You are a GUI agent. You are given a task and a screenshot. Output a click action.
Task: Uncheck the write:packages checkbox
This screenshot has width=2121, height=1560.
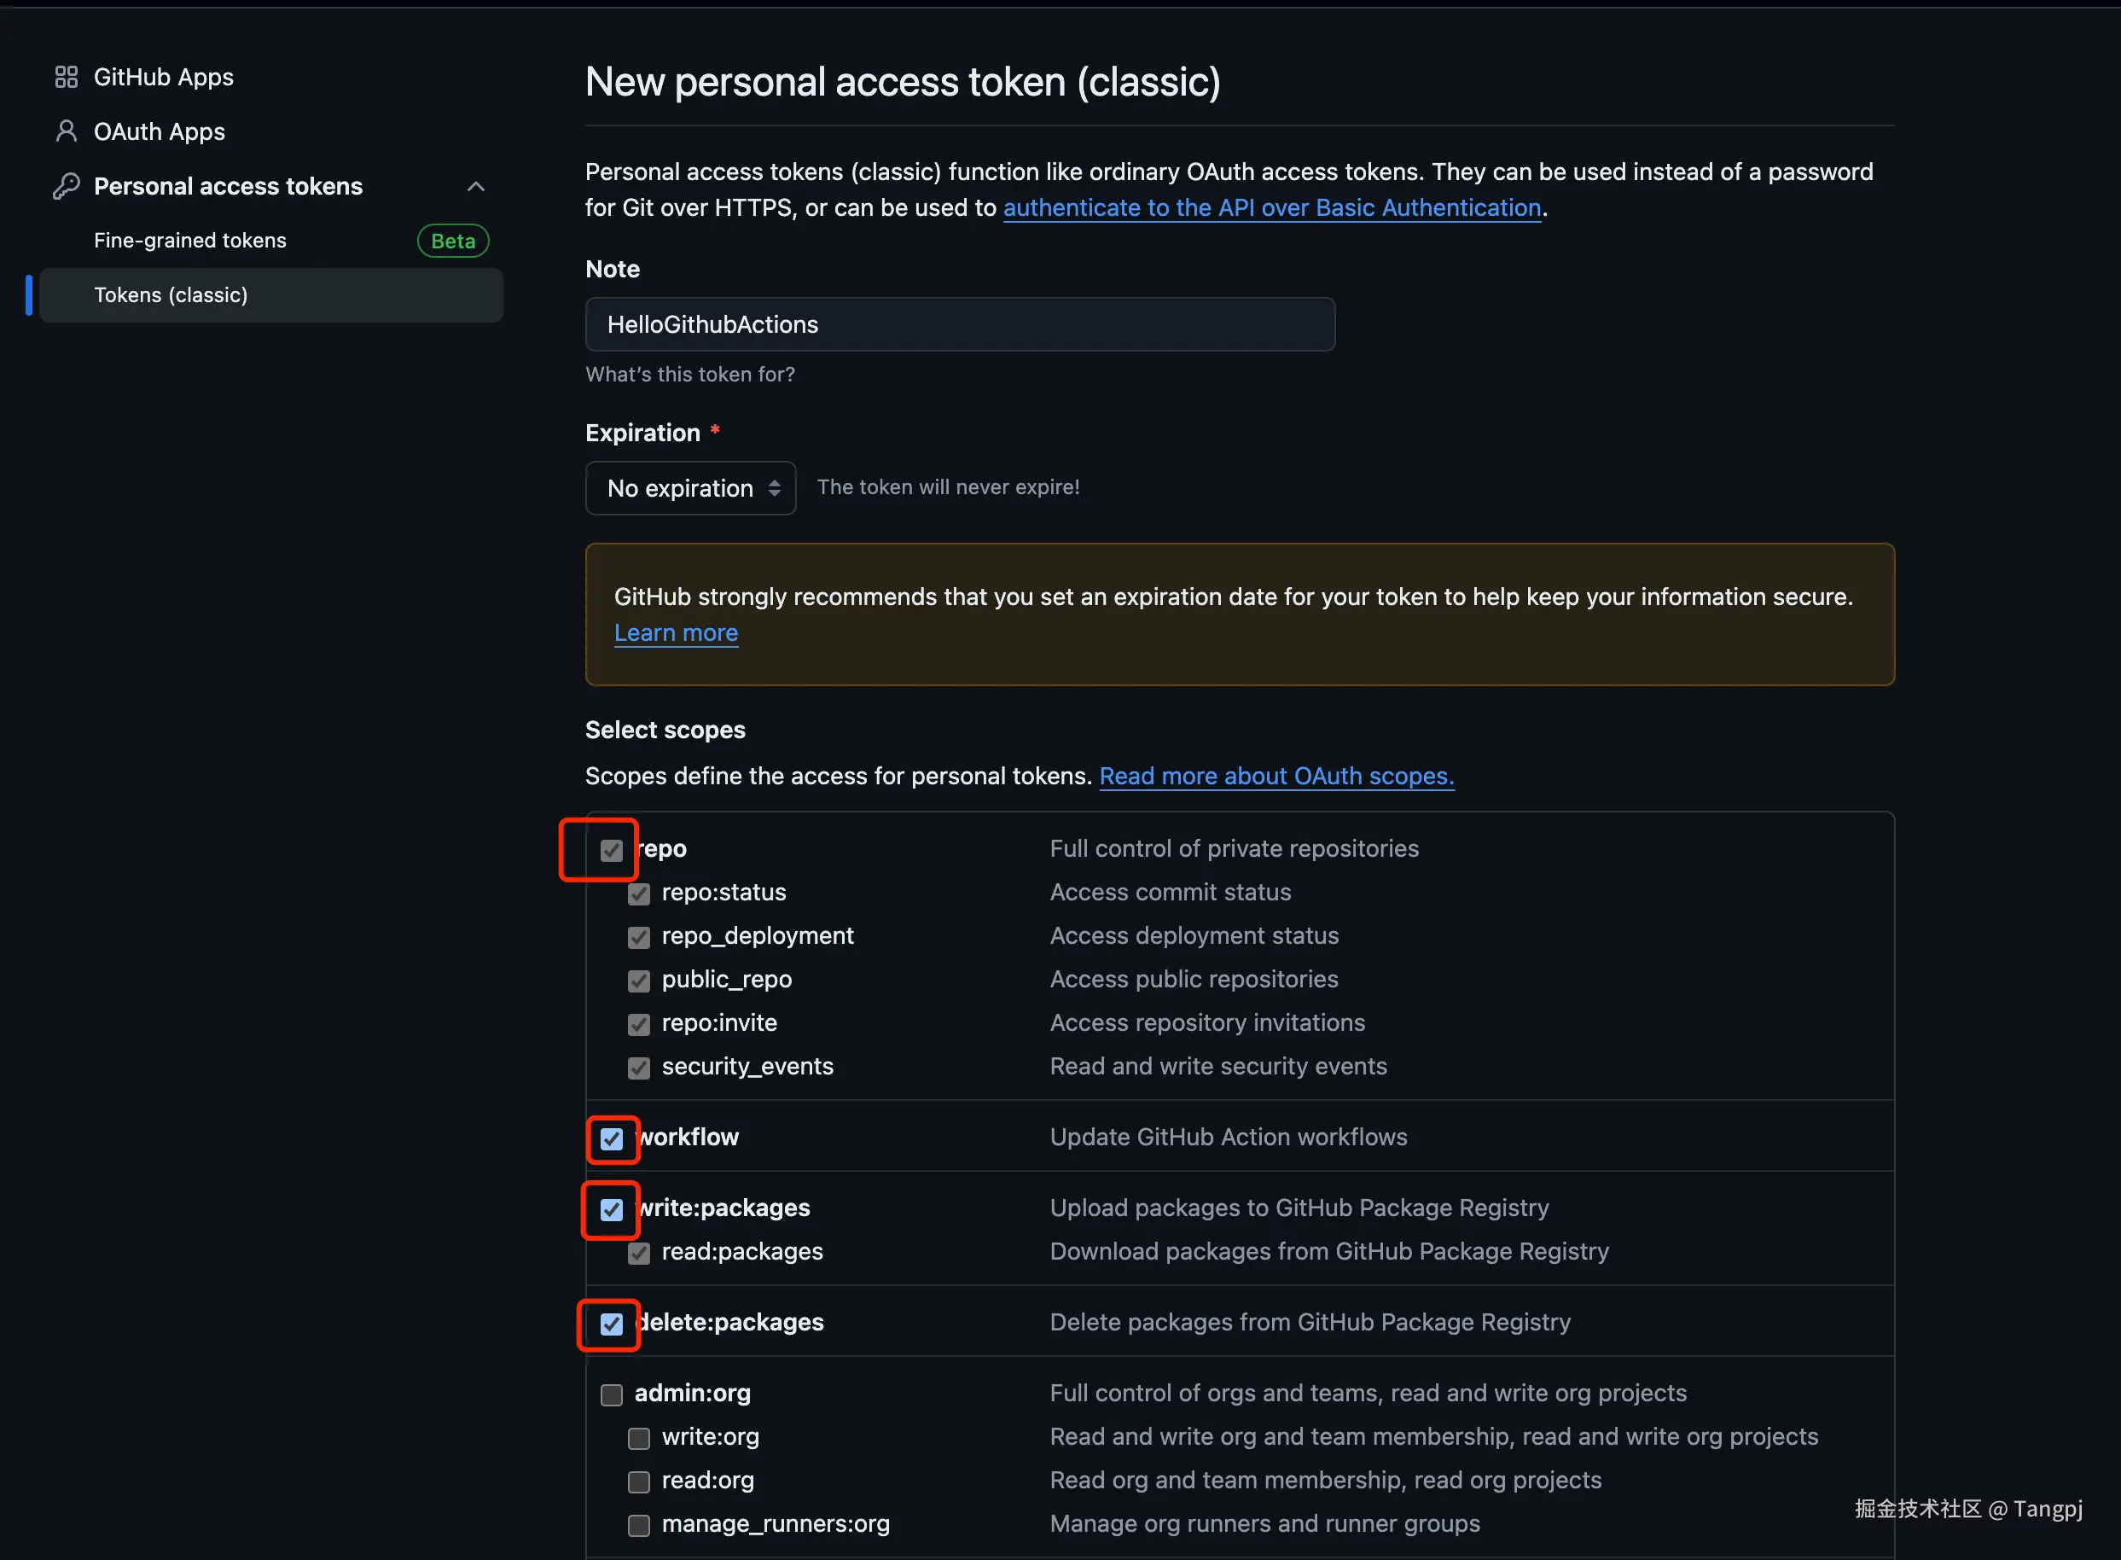[x=612, y=1209]
